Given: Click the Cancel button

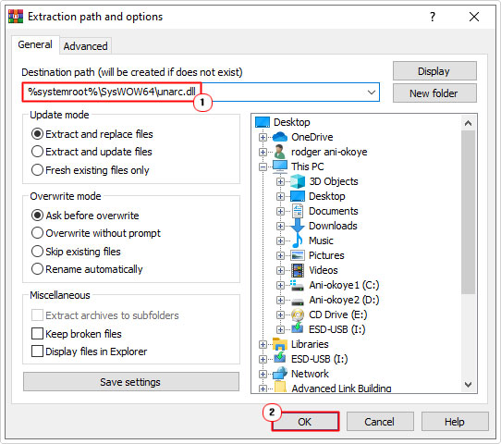Looking at the screenshot, I should point(380,422).
